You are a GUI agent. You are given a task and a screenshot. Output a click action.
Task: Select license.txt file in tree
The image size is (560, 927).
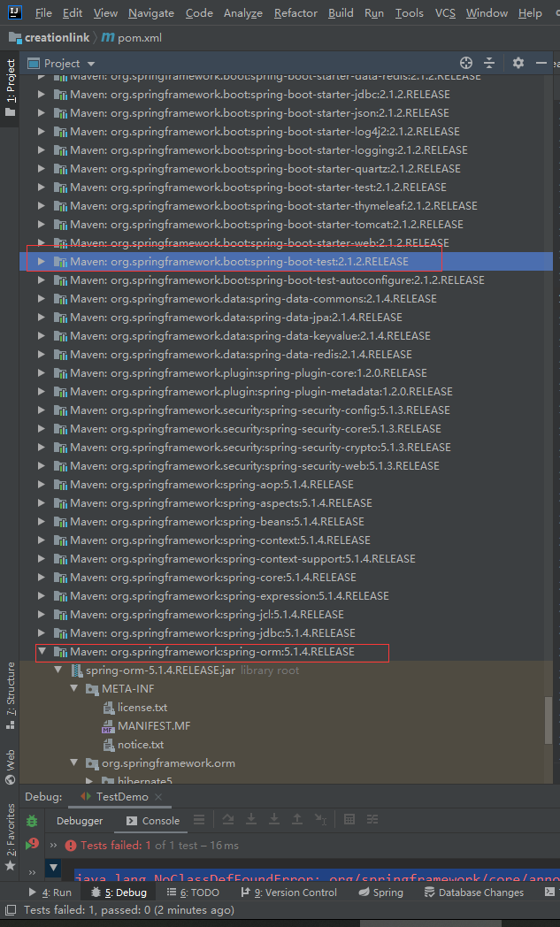click(134, 707)
